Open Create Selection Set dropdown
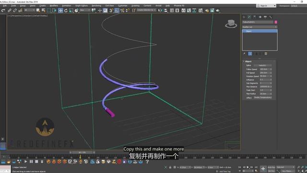 tap(146, 10)
